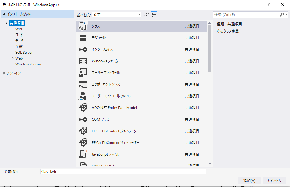
Task: Select the SQL Server category
Action: [24, 53]
